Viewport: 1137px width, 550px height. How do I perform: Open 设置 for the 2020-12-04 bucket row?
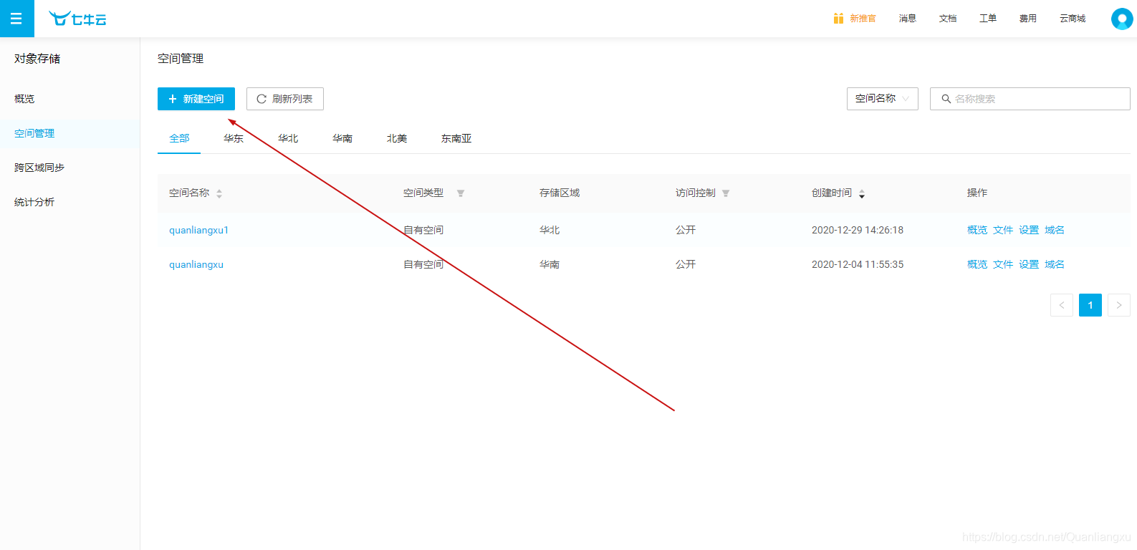(1029, 264)
